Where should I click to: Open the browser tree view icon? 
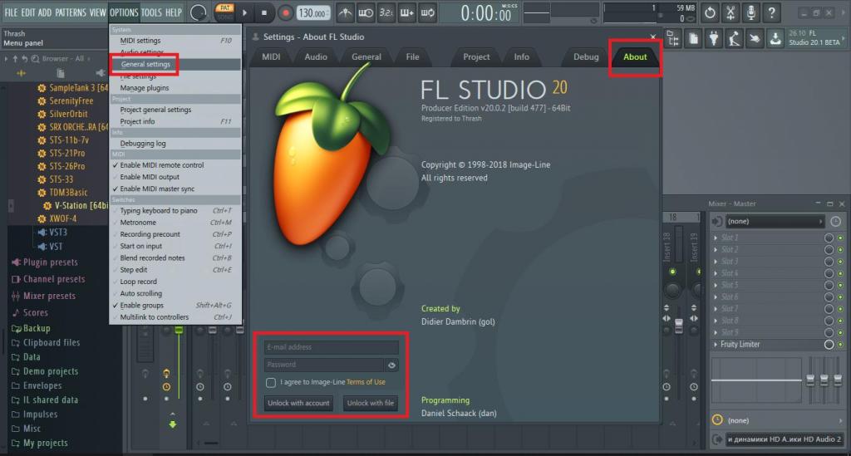pyautogui.click(x=673, y=38)
